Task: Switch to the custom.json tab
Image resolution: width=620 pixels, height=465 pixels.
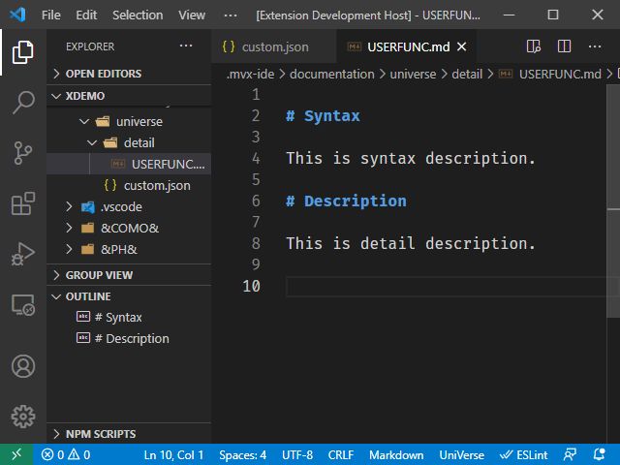Action: [273, 46]
